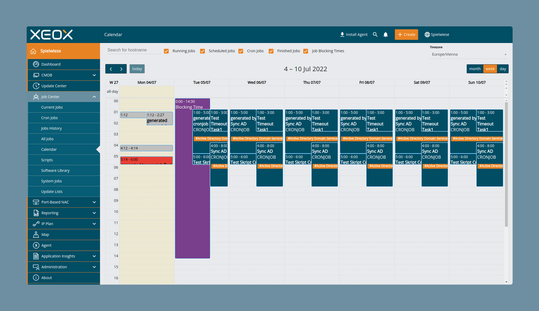Click the Job Center icon
The height and width of the screenshot is (311, 539).
(x=36, y=97)
